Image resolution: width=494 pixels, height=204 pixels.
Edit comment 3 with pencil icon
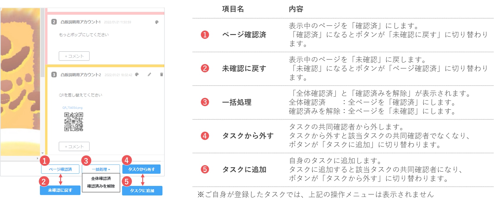tap(149, 74)
